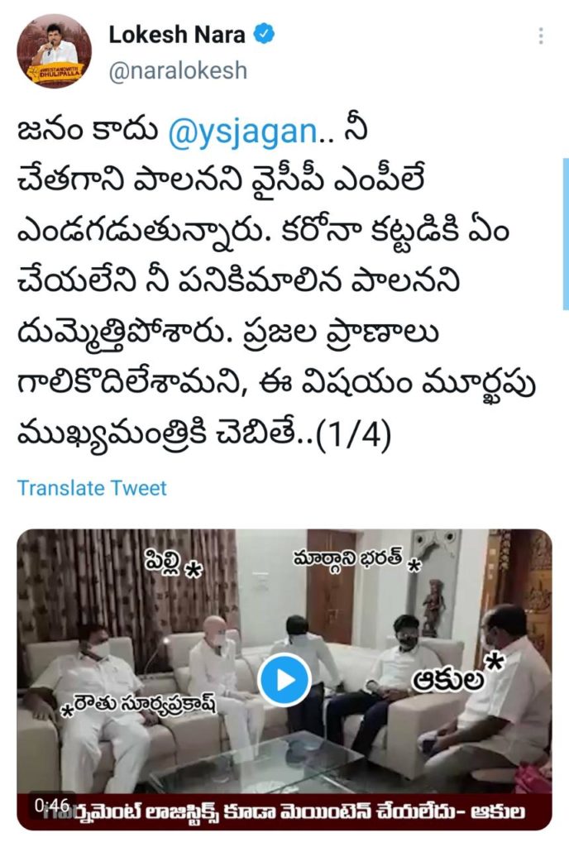The height and width of the screenshot is (847, 569).
Task: Click the 0:46 video duration label
Action: (x=50, y=806)
